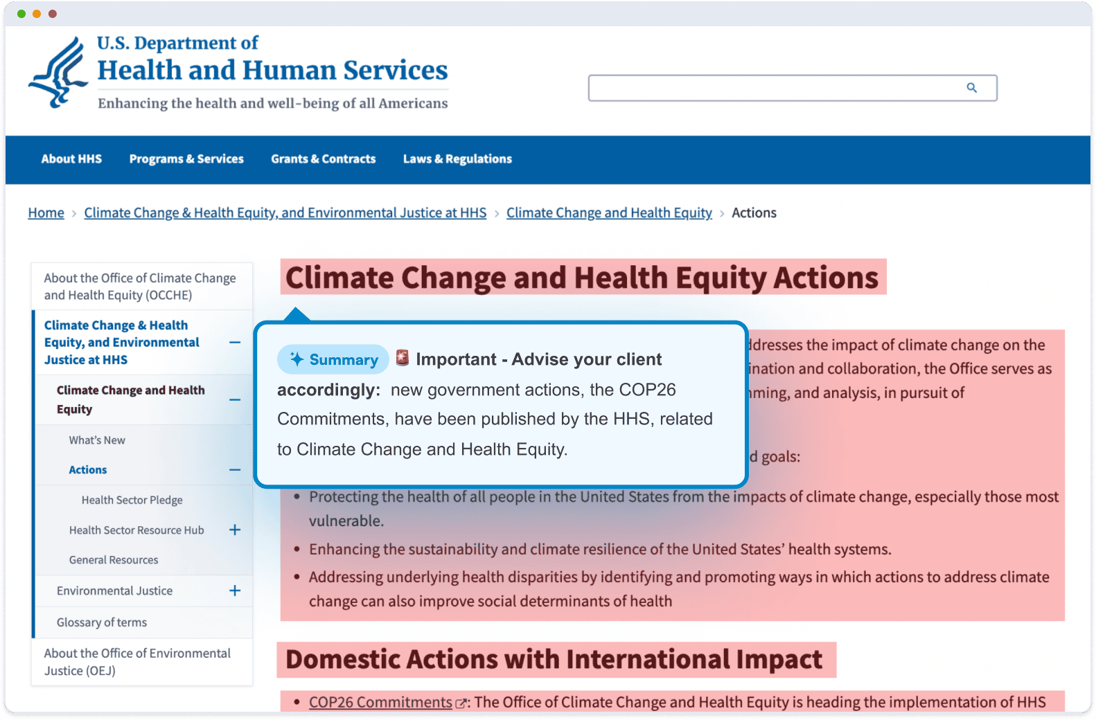The image size is (1096, 720).
Task: Select Climate Change and Health Equity sidebar link
Action: tap(131, 399)
